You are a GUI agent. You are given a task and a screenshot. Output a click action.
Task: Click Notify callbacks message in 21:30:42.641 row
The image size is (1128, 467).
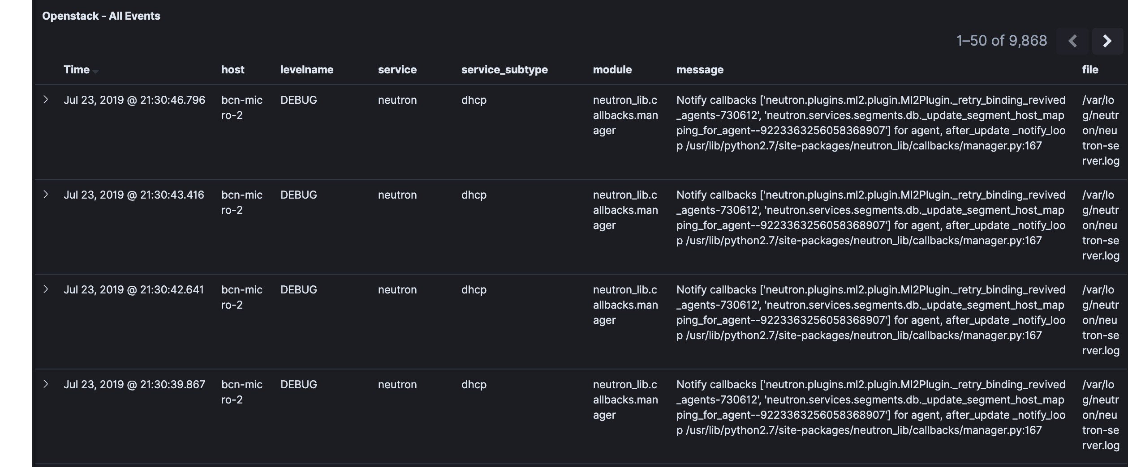(871, 312)
